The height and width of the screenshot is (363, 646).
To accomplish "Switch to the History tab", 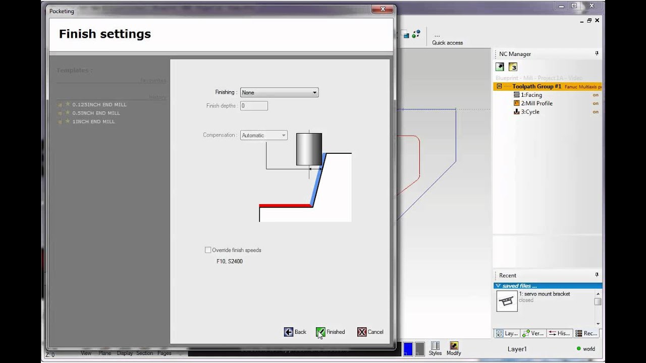I will 559,333.
